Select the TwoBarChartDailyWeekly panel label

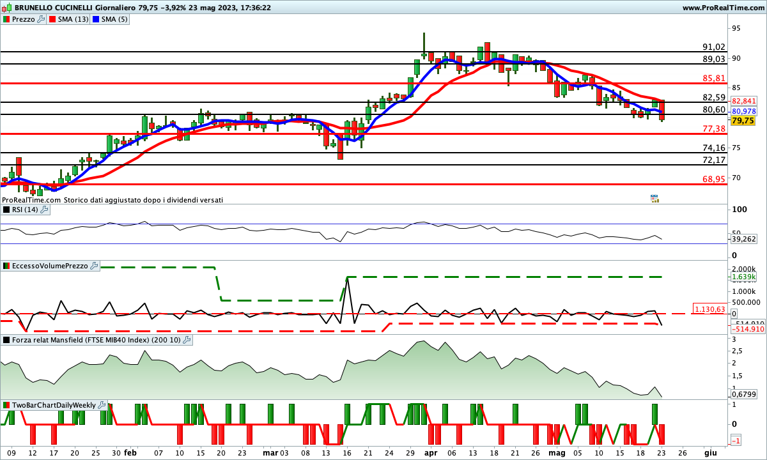click(54, 405)
